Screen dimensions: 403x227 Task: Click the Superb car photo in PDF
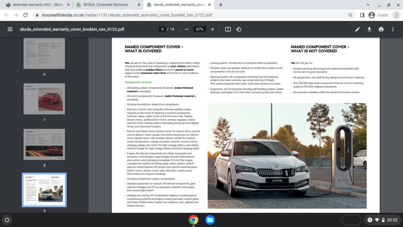tap(287, 156)
